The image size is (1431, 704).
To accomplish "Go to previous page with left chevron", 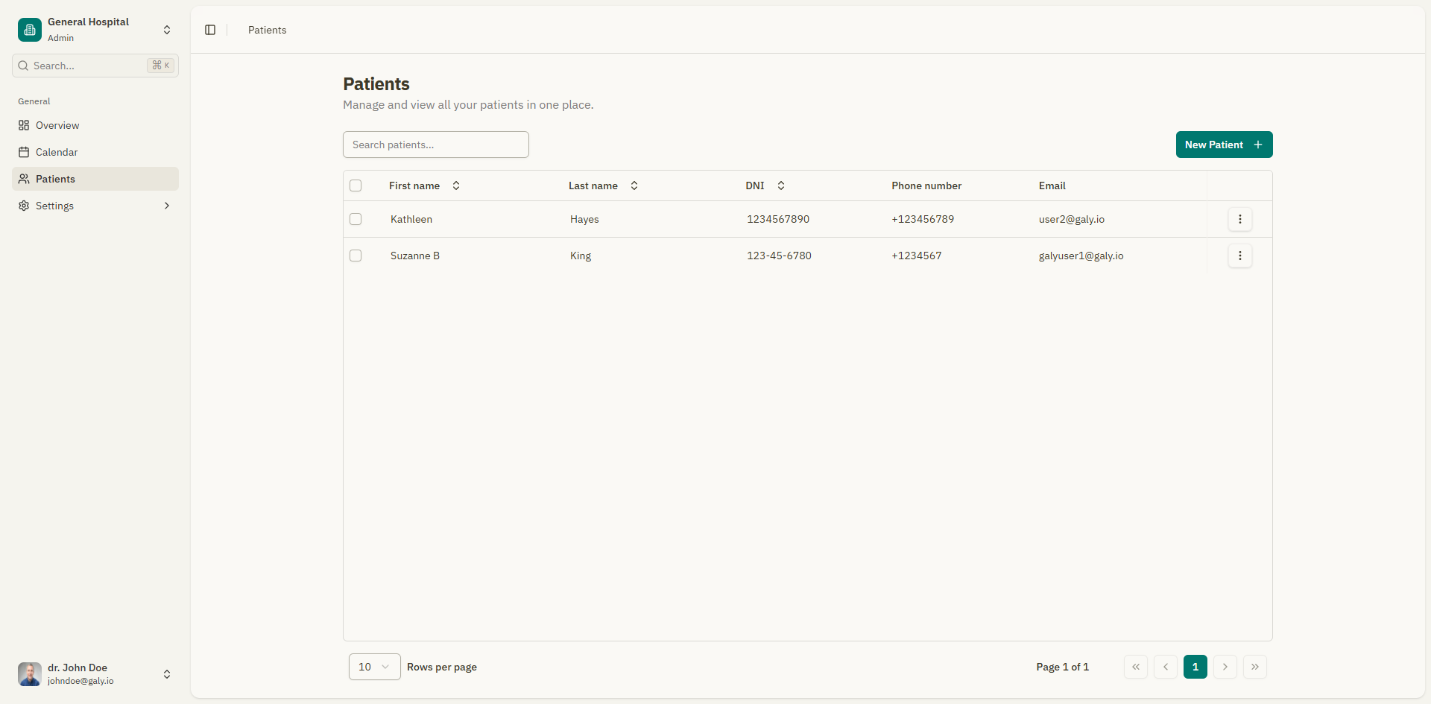I will click(x=1165, y=667).
